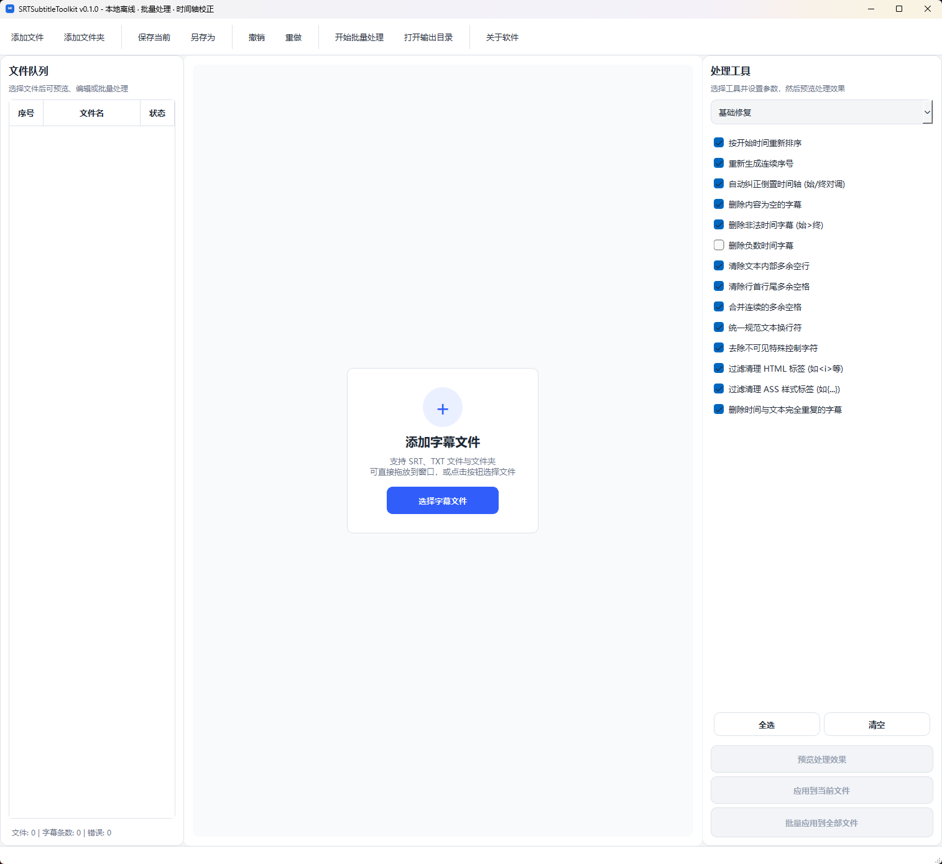The width and height of the screenshot is (942, 864).
Task: Uncheck 按开始时间重新排序 option
Action: 719,142
